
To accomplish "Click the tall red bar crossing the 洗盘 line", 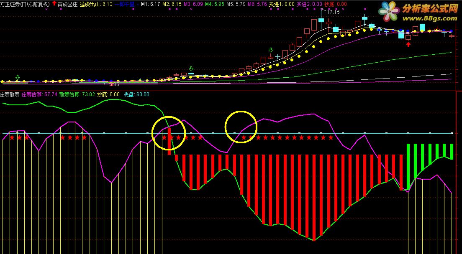I will [169, 141].
